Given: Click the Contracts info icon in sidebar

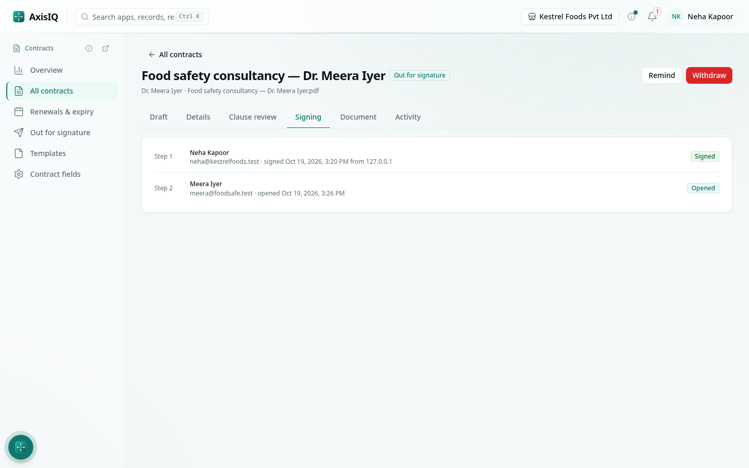Looking at the screenshot, I should pyautogui.click(x=89, y=48).
